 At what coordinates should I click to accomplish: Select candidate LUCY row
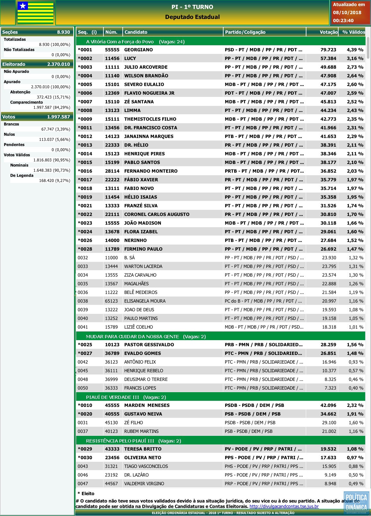[x=221, y=58]
